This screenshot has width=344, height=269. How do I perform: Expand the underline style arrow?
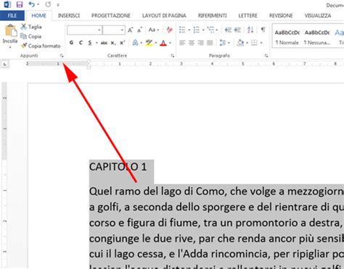click(97, 43)
